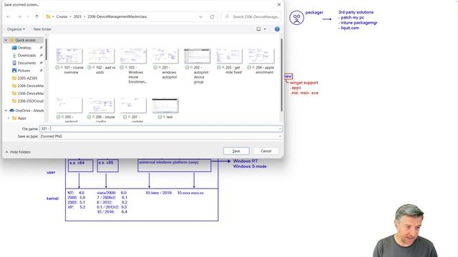
Task: Select the 202 - autopilot device group thumbnail
Action: pyautogui.click(x=197, y=56)
